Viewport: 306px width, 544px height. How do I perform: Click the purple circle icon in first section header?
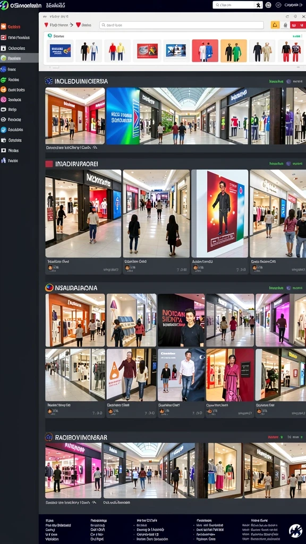tap(288, 81)
